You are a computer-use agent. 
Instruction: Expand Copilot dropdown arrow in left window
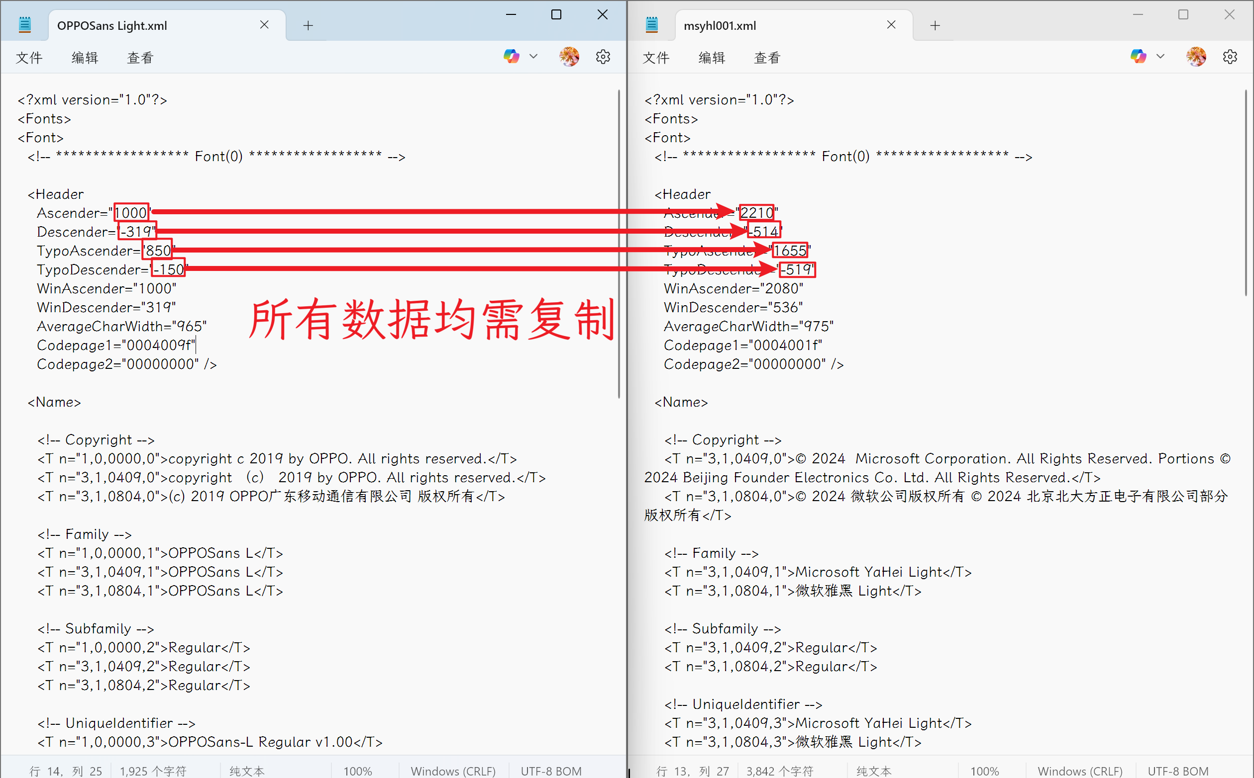[533, 57]
